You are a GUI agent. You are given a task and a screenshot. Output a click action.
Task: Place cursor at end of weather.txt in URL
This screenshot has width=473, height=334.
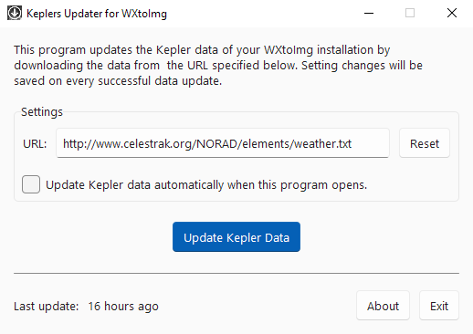point(352,143)
